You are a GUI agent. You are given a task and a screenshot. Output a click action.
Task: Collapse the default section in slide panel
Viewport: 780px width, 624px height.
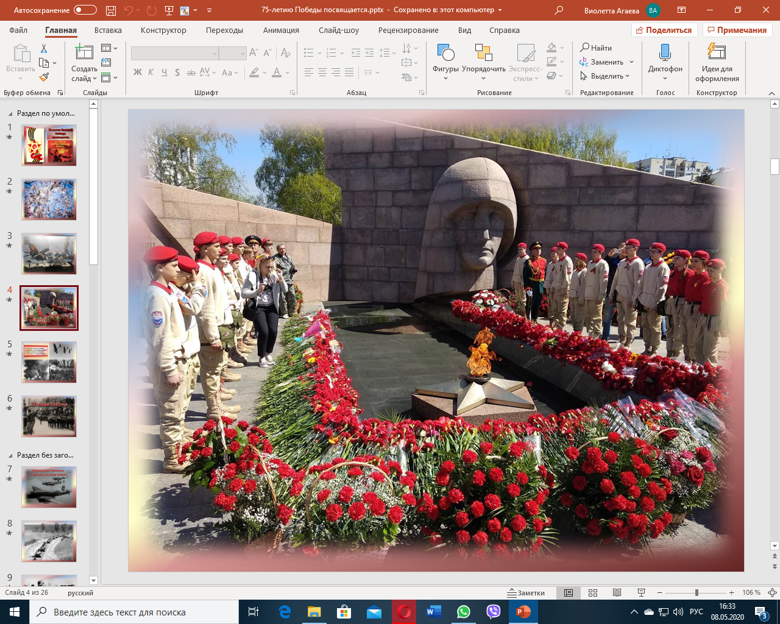(x=10, y=113)
